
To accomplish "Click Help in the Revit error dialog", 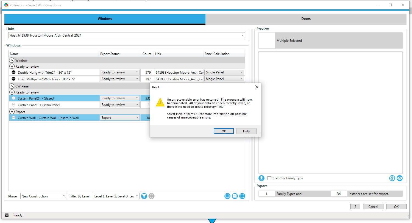I will coord(246,131).
